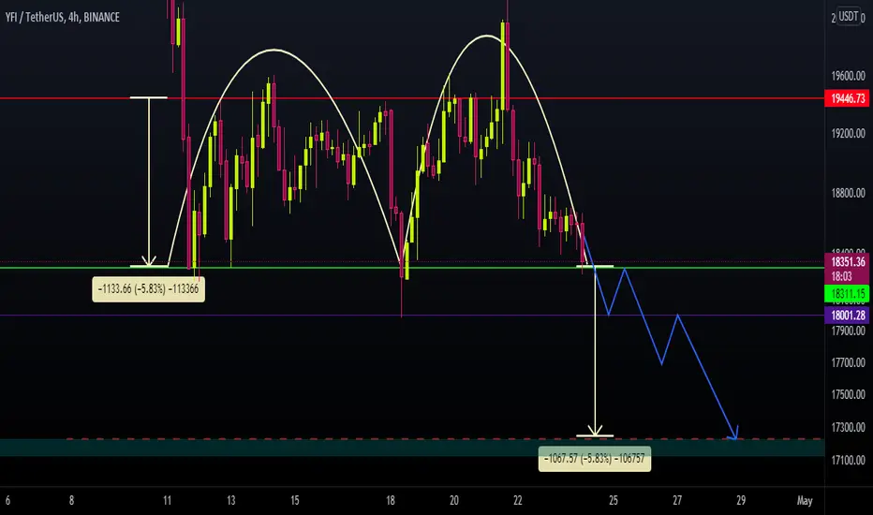Click the 18:03 candle countdown label

coord(841,276)
